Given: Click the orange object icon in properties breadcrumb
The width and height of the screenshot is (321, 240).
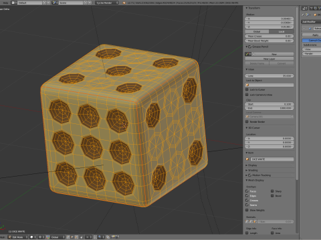Looking at the screenshot, I should click(x=315, y=15).
